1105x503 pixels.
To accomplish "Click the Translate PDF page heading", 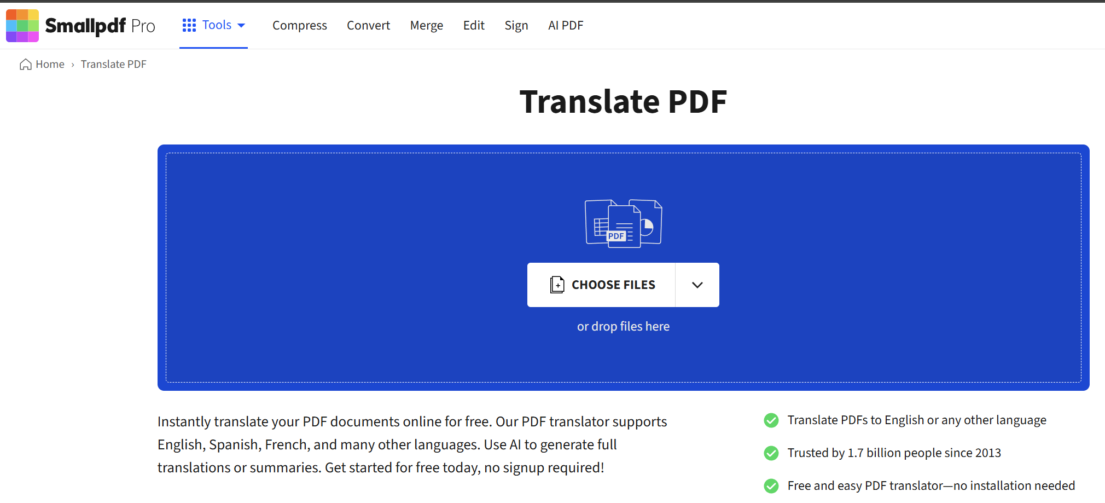I will pos(623,102).
